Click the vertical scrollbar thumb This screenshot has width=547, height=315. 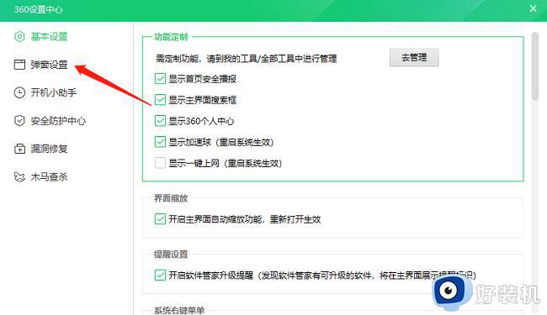click(x=535, y=66)
